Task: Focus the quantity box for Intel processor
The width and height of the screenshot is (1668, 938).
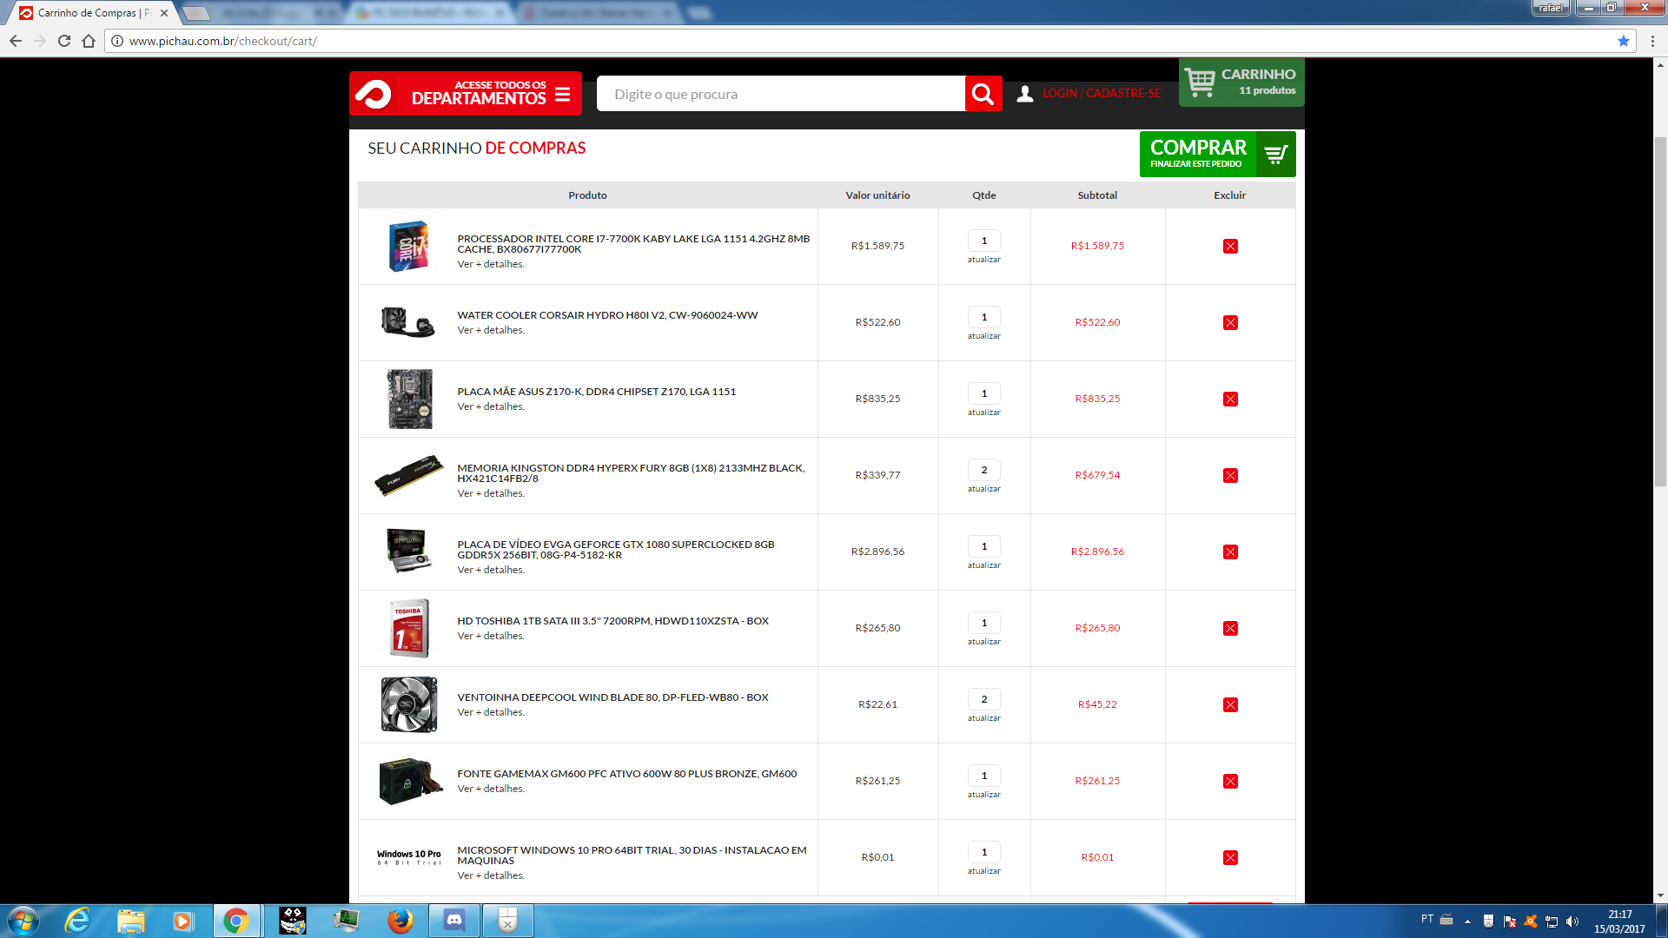Action: (x=983, y=241)
